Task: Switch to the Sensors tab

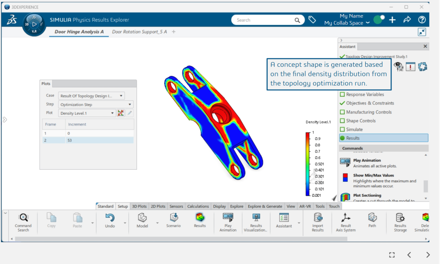Action: 176,206
